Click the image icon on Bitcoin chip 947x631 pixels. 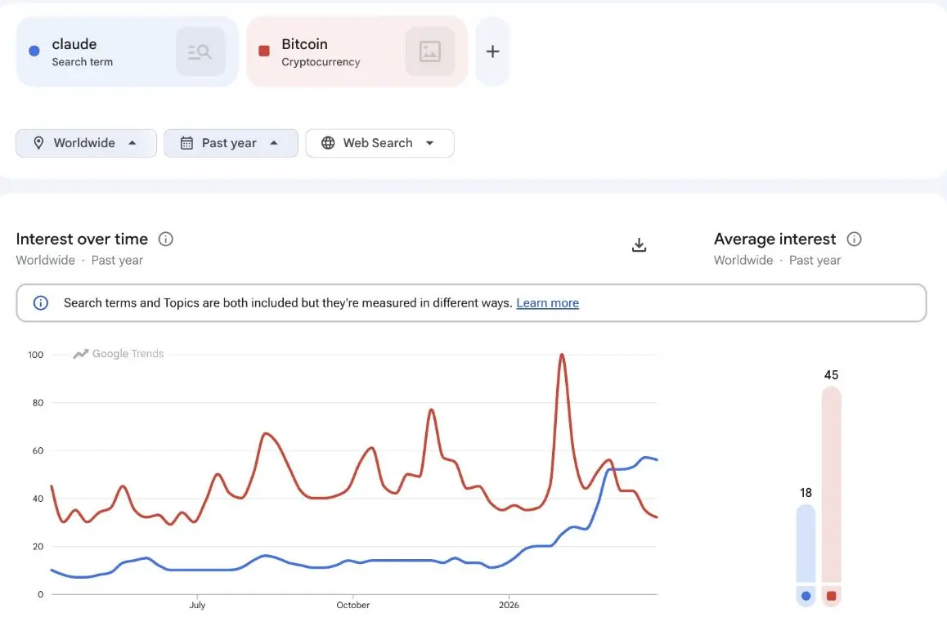(429, 51)
